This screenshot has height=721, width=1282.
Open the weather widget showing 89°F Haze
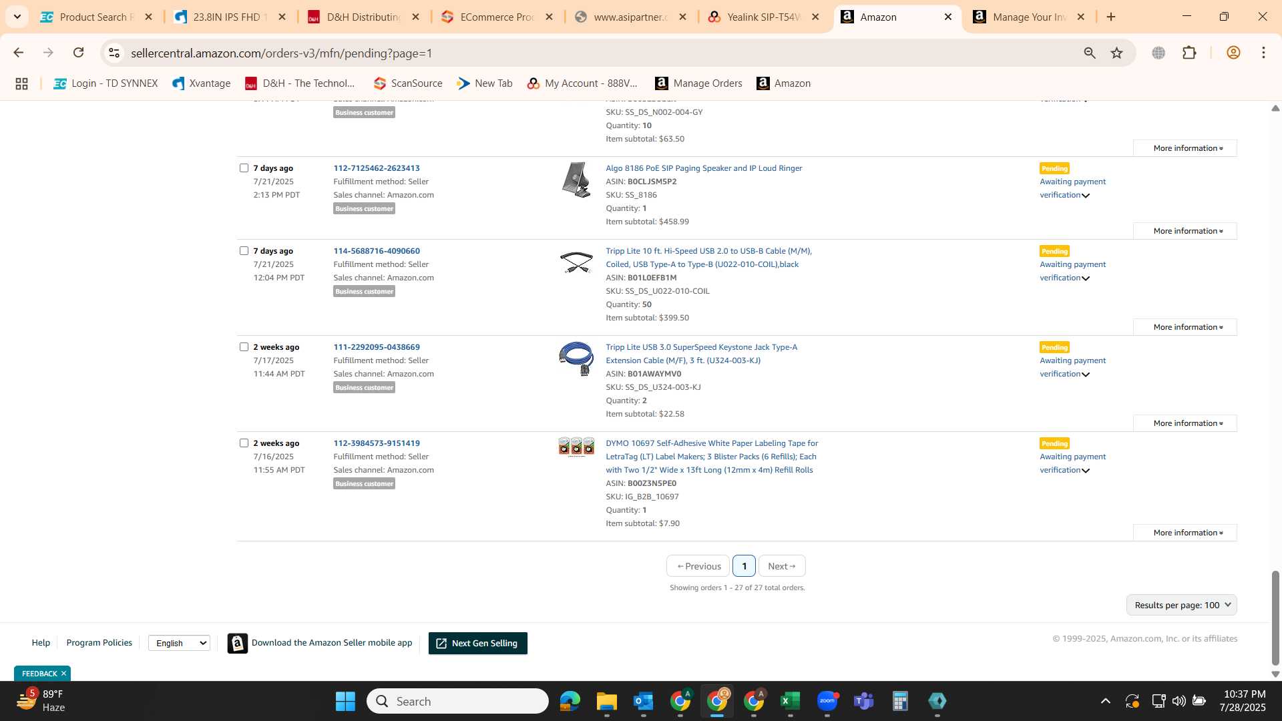pyautogui.click(x=41, y=701)
